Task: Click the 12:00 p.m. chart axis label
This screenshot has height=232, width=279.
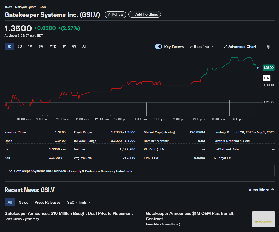Action: (x=102, y=119)
